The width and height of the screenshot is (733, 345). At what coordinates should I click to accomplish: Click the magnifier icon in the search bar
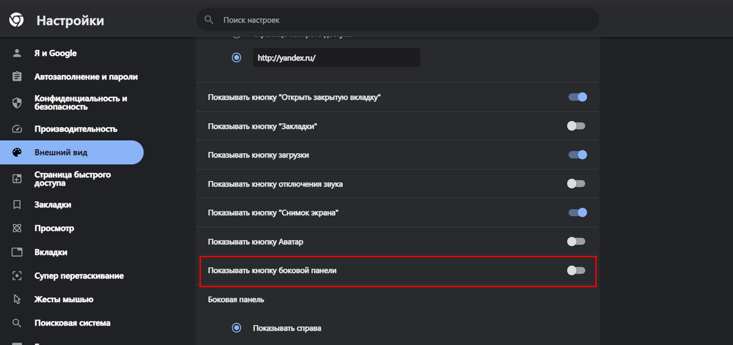(209, 20)
